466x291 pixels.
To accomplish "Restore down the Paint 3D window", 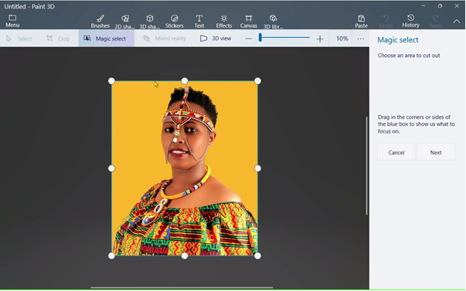I will 440,6.
